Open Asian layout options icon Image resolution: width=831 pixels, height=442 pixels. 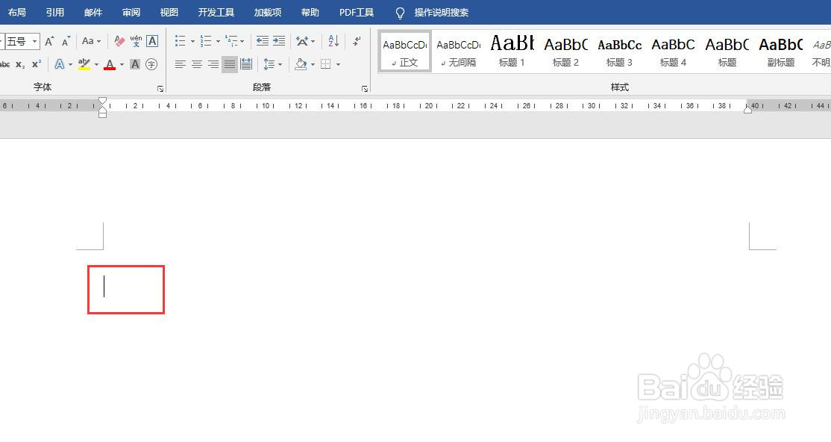click(302, 41)
